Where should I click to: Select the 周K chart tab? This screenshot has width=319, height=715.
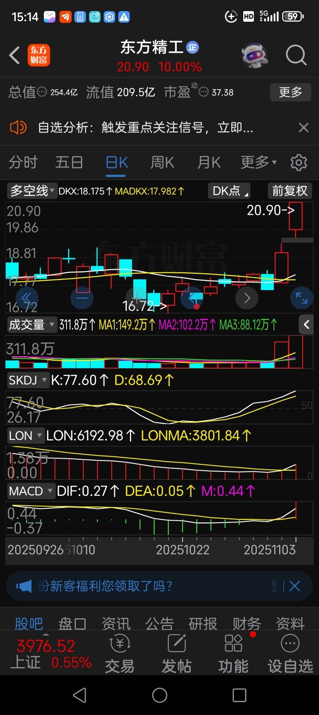pyautogui.click(x=163, y=162)
